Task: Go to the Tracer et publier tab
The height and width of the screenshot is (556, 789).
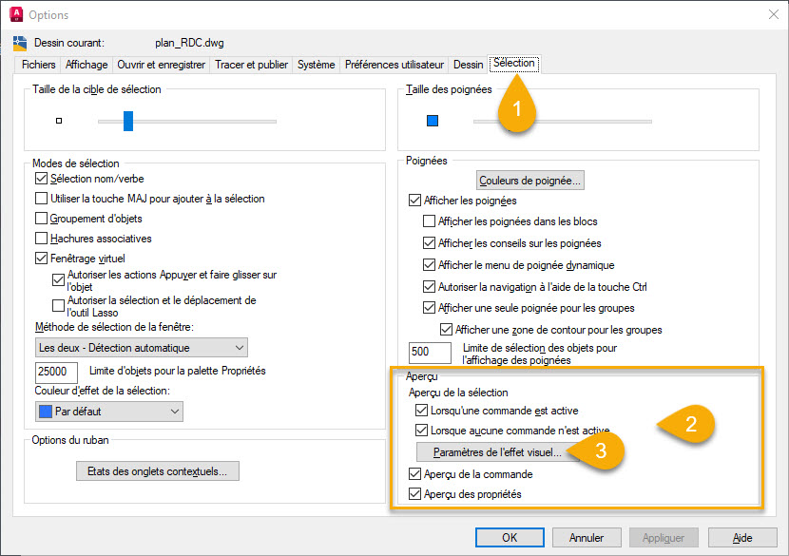Action: (249, 65)
